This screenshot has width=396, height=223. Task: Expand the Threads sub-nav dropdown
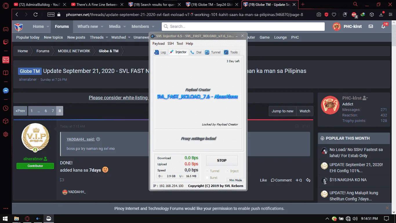coord(107,37)
